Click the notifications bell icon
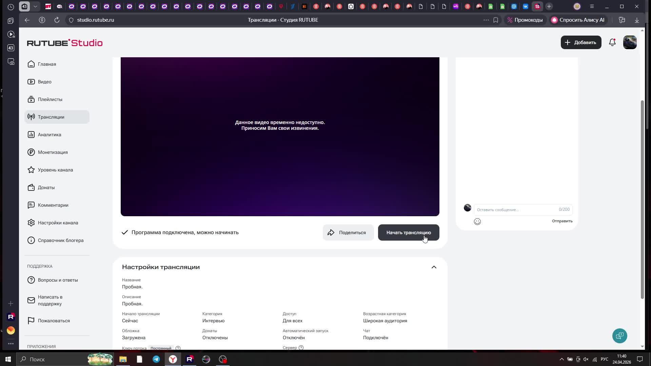The image size is (651, 366). click(x=612, y=42)
